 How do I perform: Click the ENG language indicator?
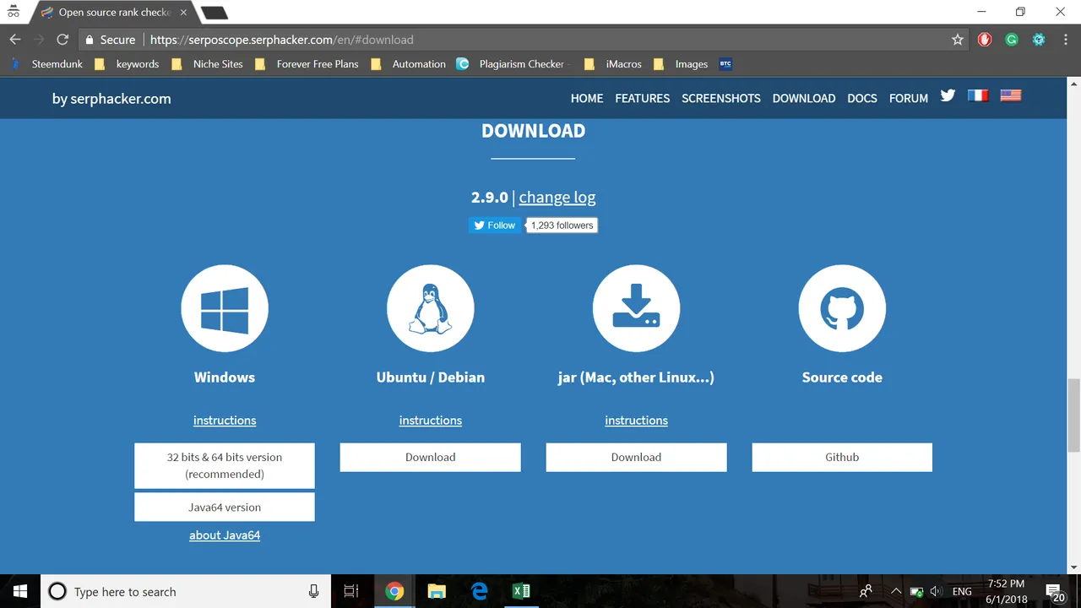[962, 592]
